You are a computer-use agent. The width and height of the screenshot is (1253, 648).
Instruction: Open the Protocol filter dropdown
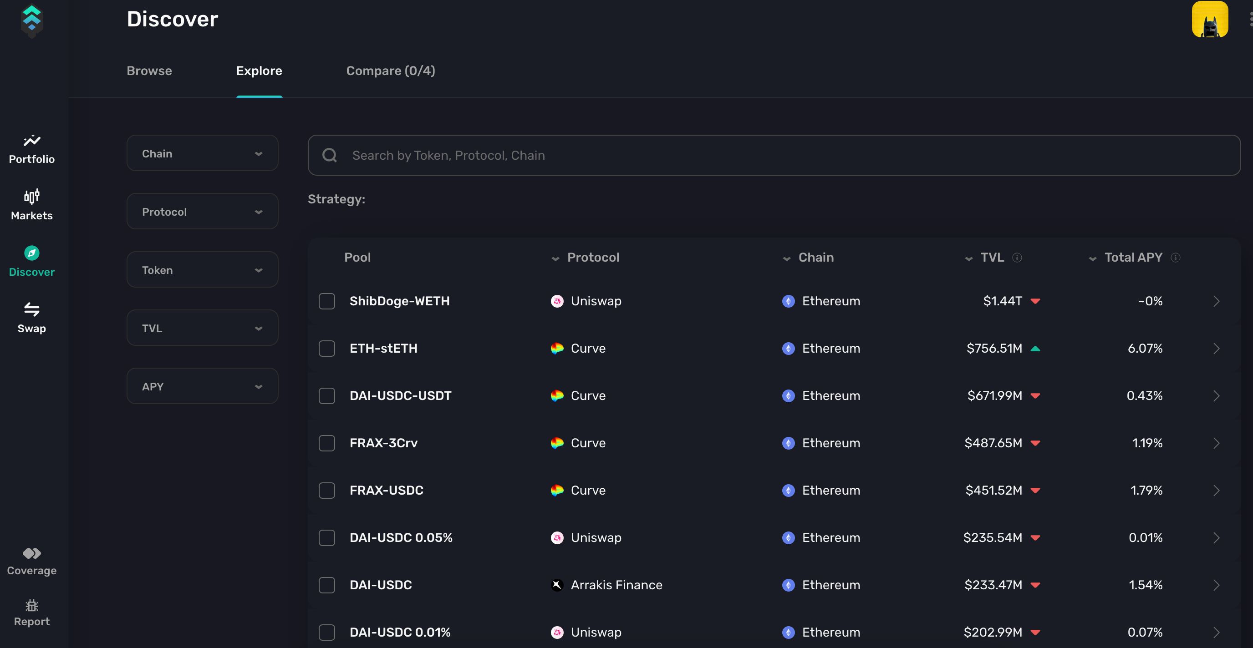coord(202,212)
